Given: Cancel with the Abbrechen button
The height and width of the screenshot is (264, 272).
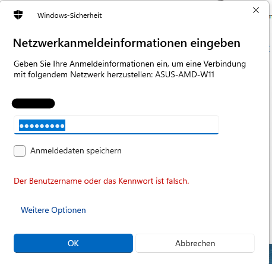Looking at the screenshot, I should click(x=195, y=243).
